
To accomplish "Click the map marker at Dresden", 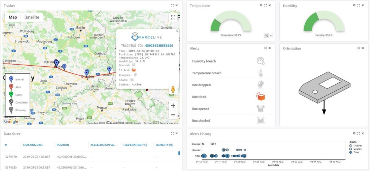I will [x=87, y=73].
